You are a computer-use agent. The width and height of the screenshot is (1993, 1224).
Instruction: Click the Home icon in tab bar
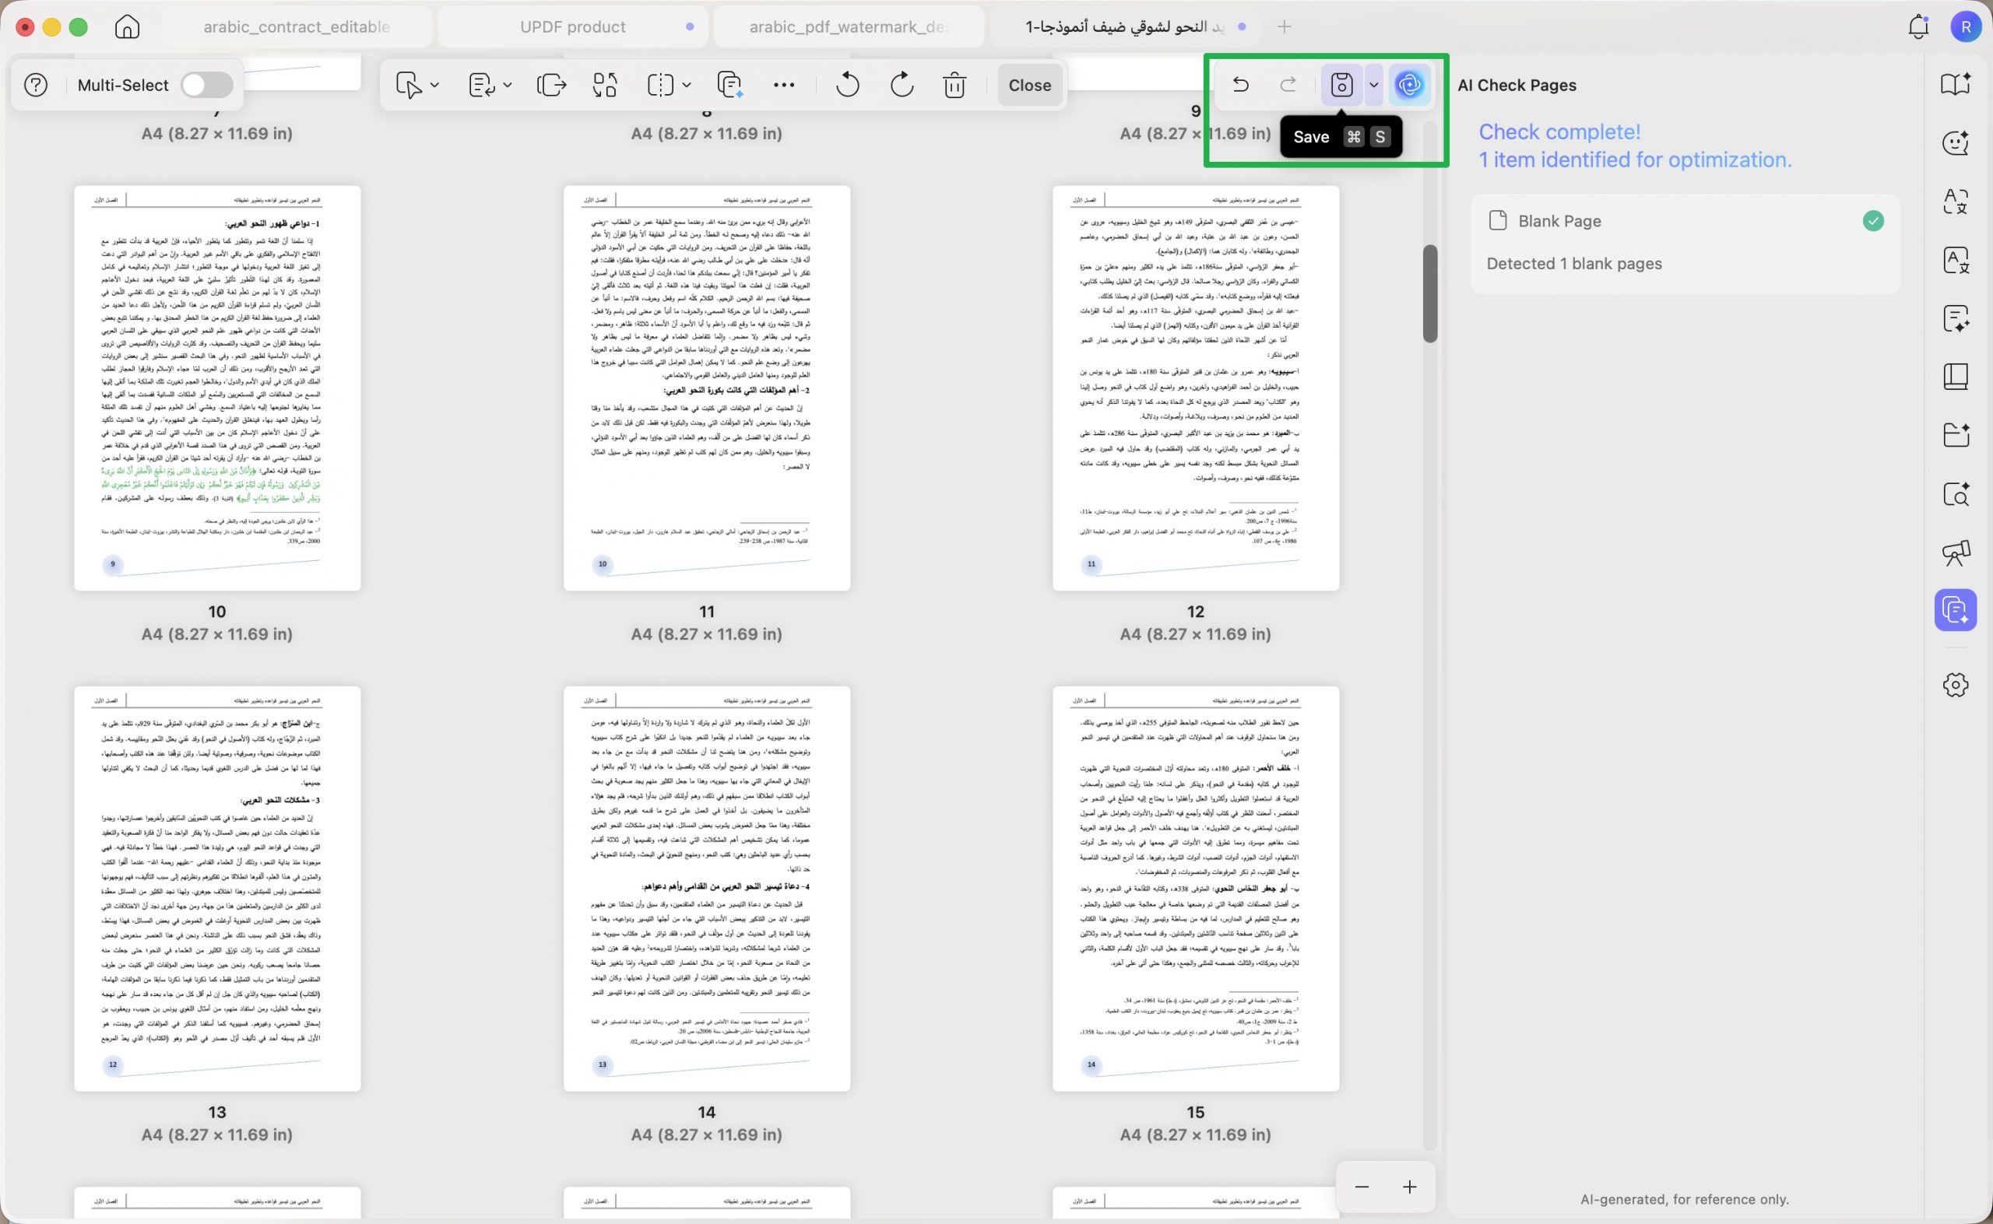coord(127,26)
